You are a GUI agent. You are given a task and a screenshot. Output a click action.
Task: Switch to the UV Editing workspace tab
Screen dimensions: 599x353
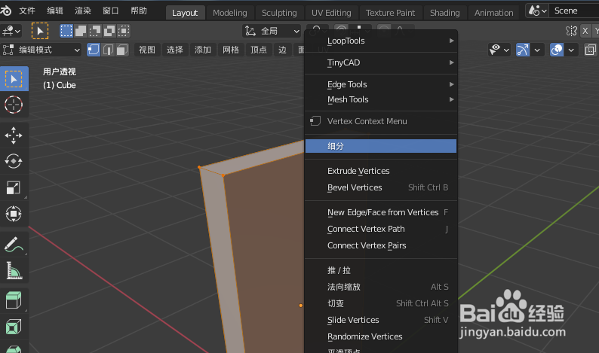point(331,13)
